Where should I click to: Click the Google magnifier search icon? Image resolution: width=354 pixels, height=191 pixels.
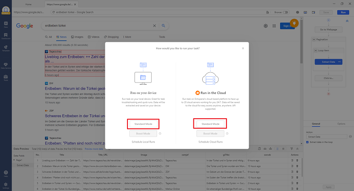pyautogui.click(x=163, y=26)
